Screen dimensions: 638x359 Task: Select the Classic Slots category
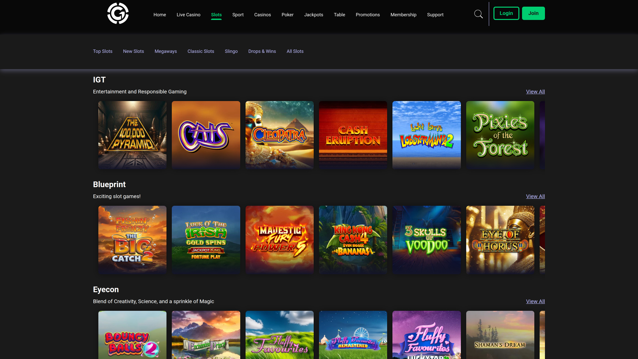201,51
